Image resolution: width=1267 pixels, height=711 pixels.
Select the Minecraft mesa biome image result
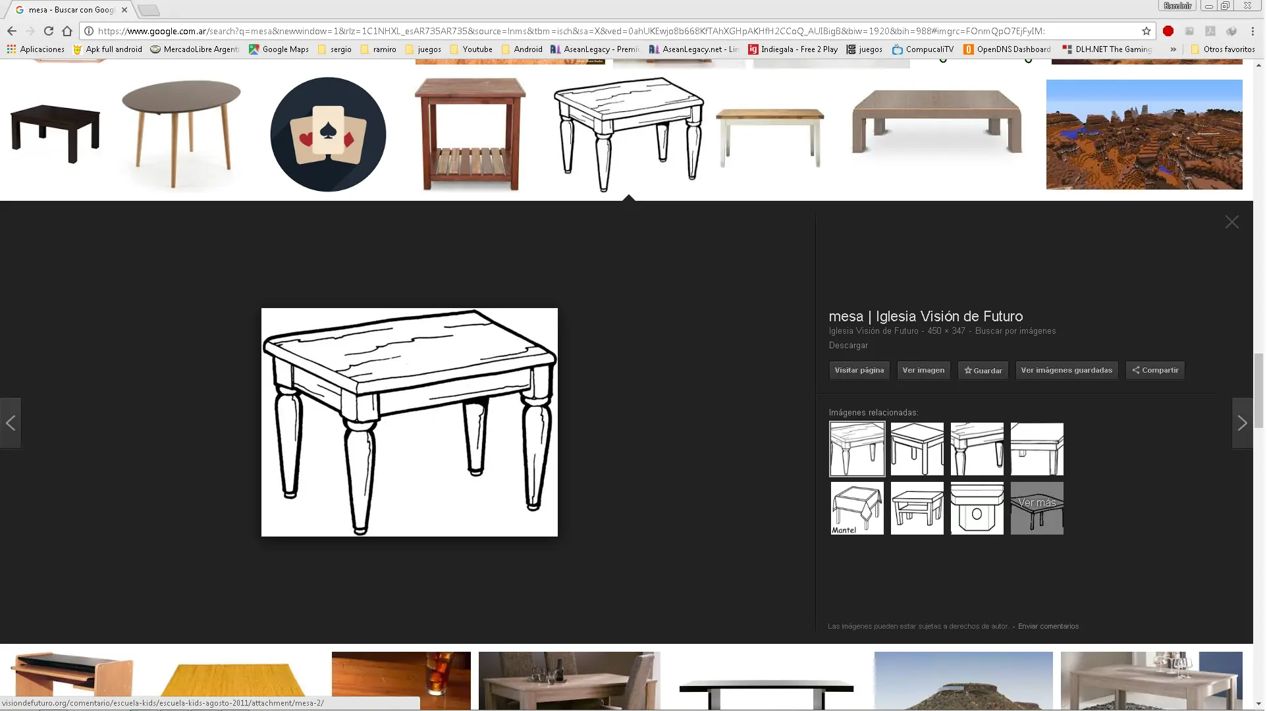1144,134
